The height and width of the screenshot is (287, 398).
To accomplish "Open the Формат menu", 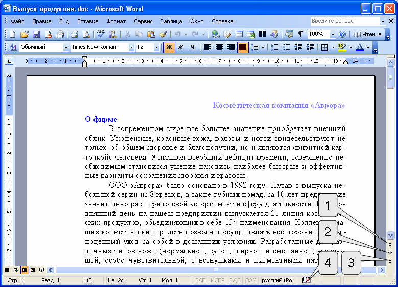I will 116,21.
